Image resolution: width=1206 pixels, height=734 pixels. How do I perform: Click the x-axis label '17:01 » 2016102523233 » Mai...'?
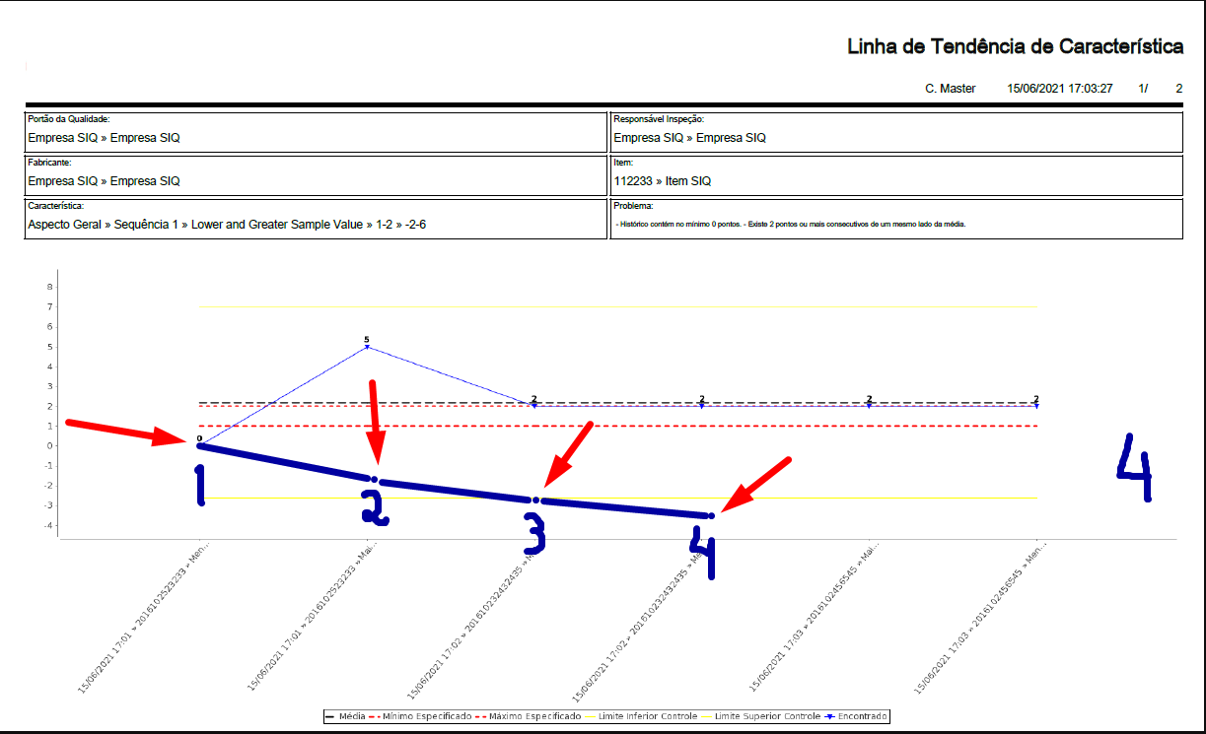pos(312,616)
